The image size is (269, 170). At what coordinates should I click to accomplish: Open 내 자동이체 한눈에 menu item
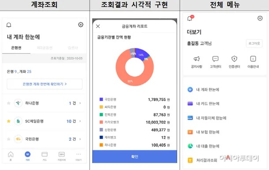[x=207, y=118]
